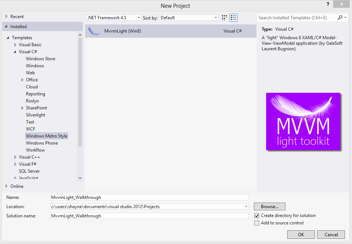Screen dimensions: 352x244
Task: Click the Browse... button
Action: [x=269, y=207]
